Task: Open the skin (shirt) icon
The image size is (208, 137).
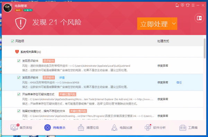Action: (x=188, y=5)
